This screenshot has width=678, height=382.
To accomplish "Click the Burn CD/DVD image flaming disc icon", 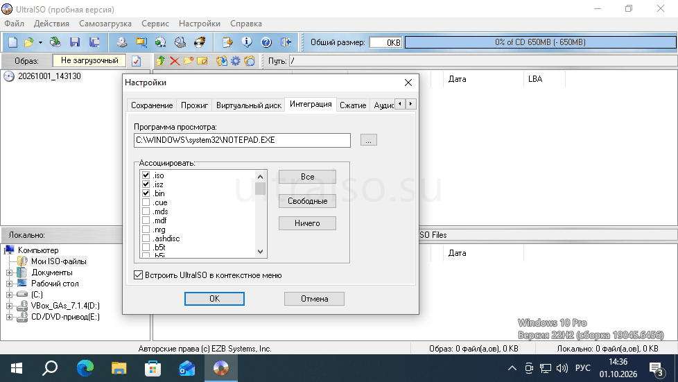I will 200,42.
